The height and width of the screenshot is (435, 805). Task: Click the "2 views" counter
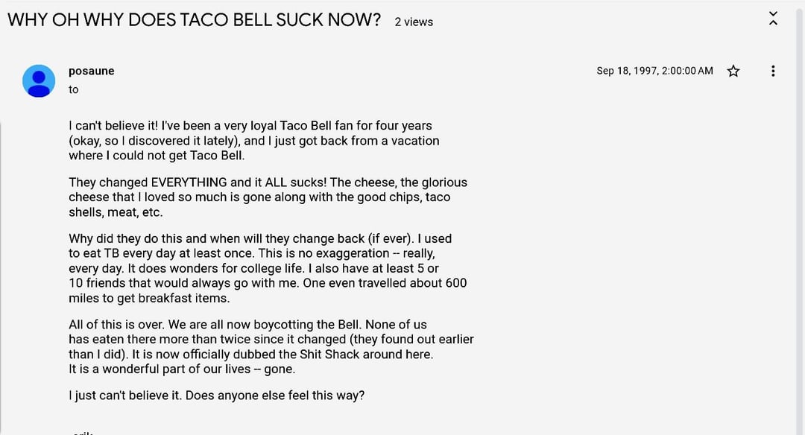pyautogui.click(x=414, y=22)
